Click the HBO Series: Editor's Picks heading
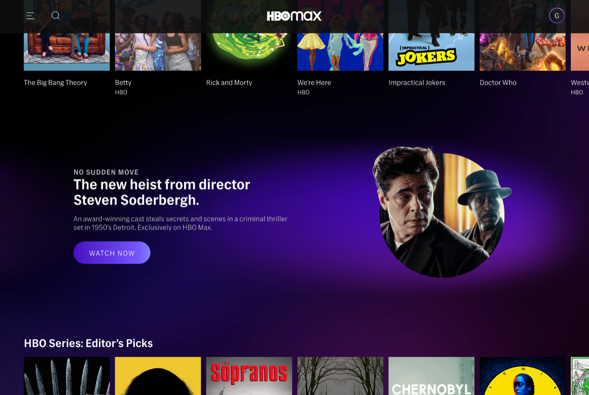 coord(88,343)
